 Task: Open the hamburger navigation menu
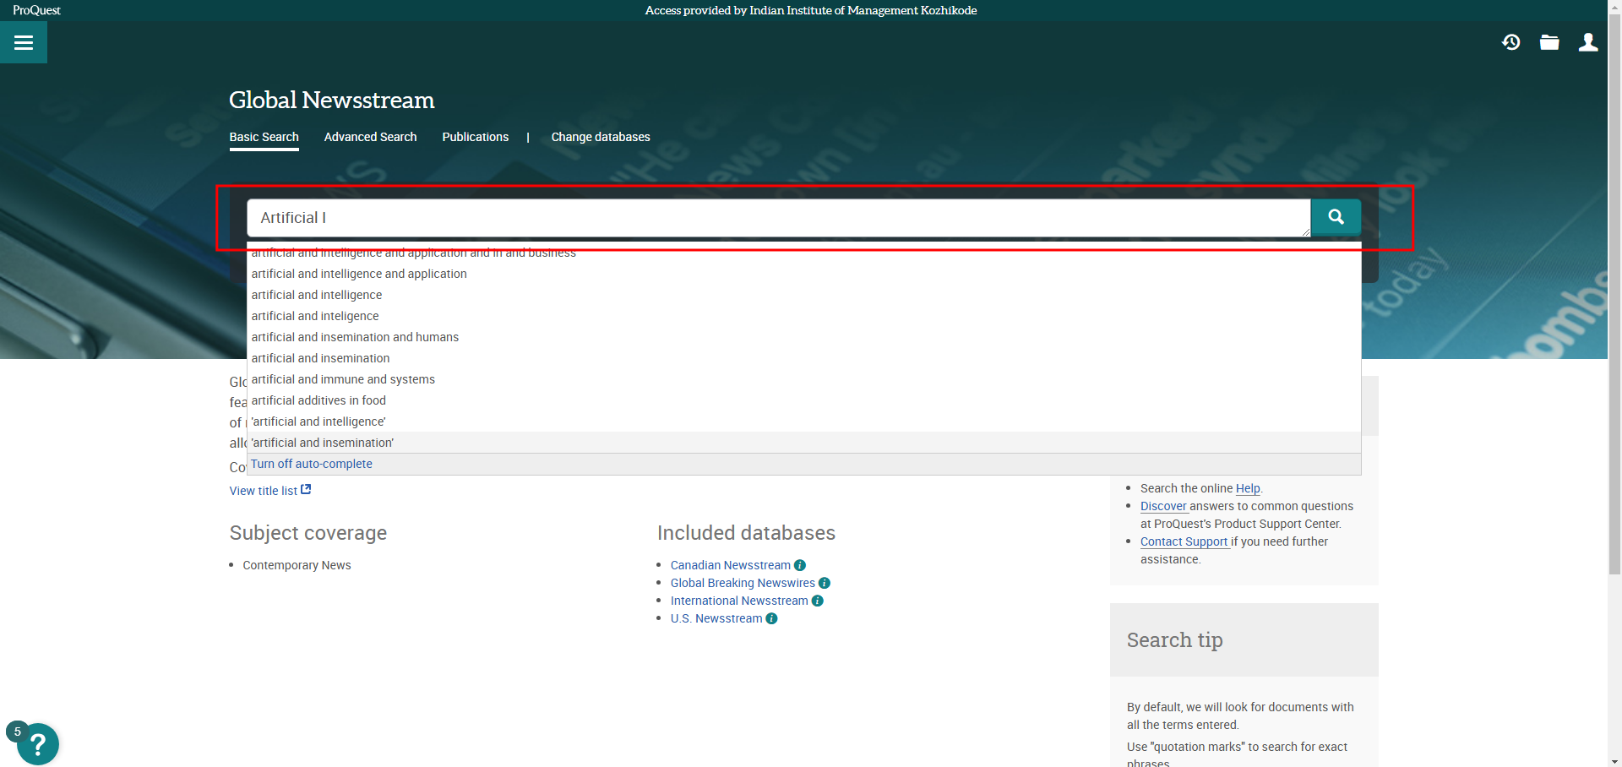pyautogui.click(x=24, y=42)
